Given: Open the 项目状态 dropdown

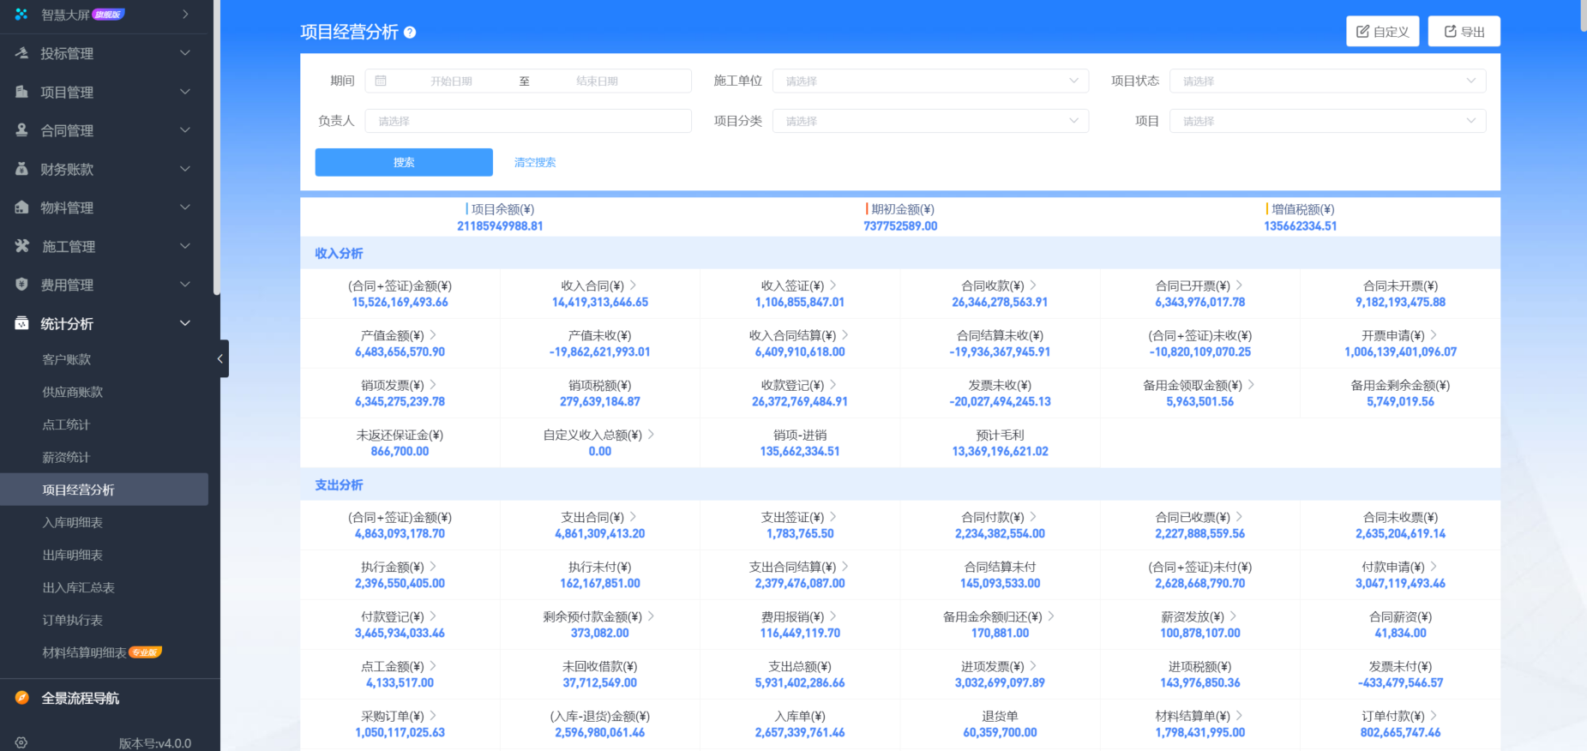Looking at the screenshot, I should 1327,81.
